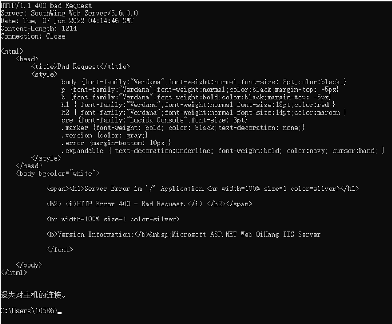Click the body font-family CSS rule line

point(203,81)
